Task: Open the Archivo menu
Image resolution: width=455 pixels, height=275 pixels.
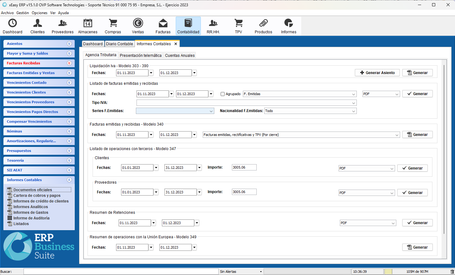Action: point(7,13)
